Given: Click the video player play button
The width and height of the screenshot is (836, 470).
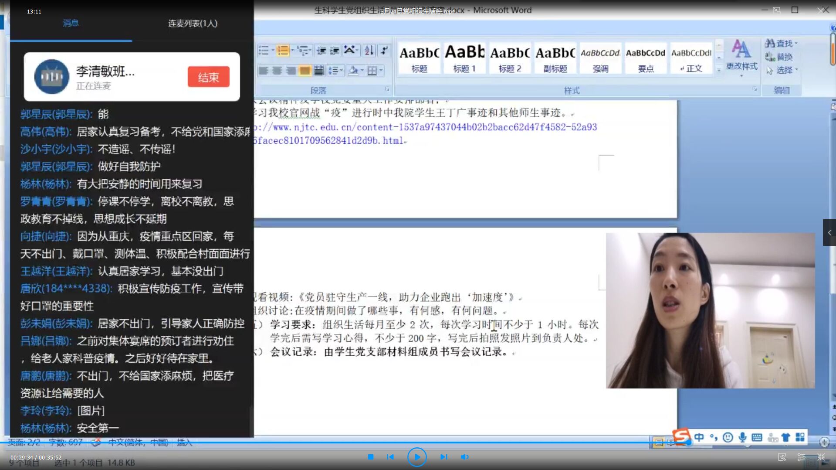Looking at the screenshot, I should coord(416,457).
